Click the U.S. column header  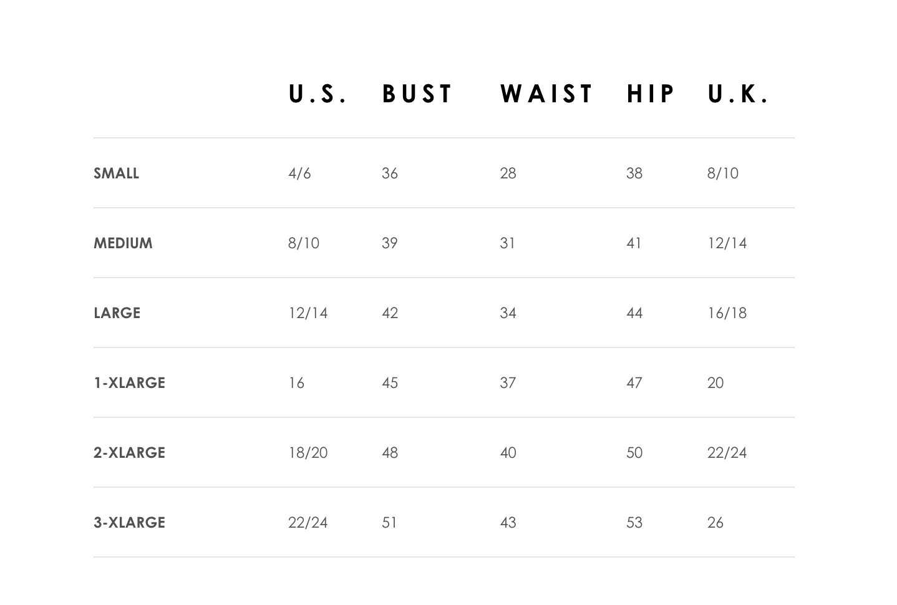coord(317,94)
